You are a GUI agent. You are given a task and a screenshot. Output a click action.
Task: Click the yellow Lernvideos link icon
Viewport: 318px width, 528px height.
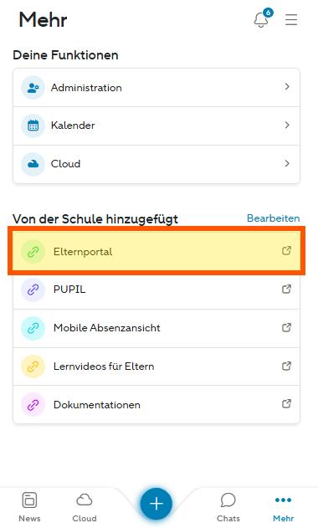point(33,367)
